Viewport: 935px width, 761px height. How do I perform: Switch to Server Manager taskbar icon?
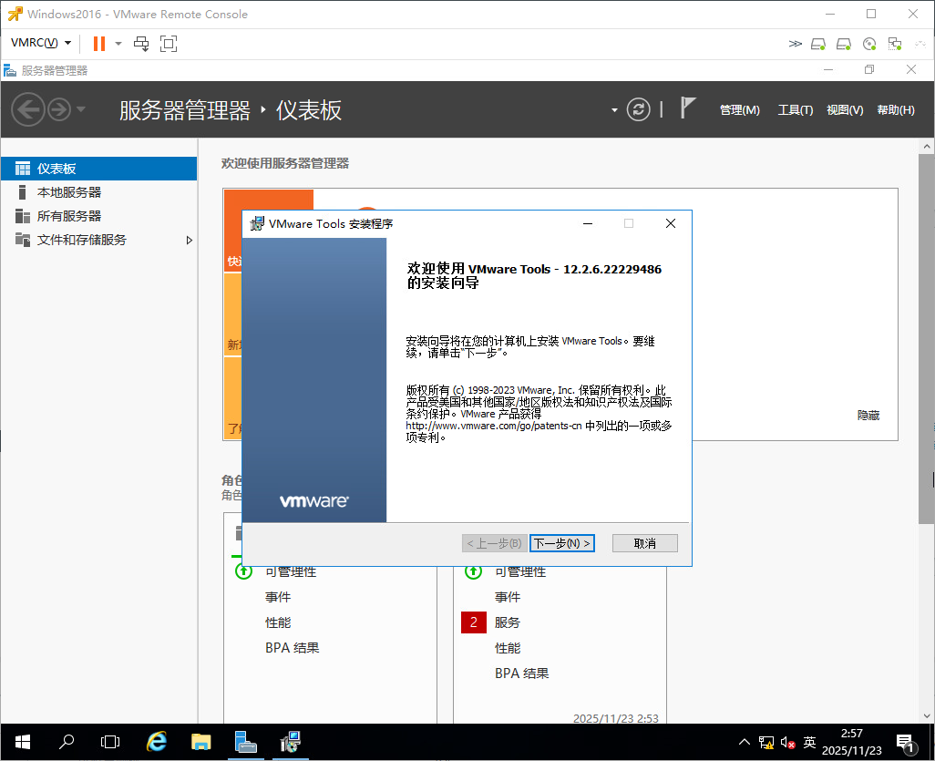click(246, 742)
